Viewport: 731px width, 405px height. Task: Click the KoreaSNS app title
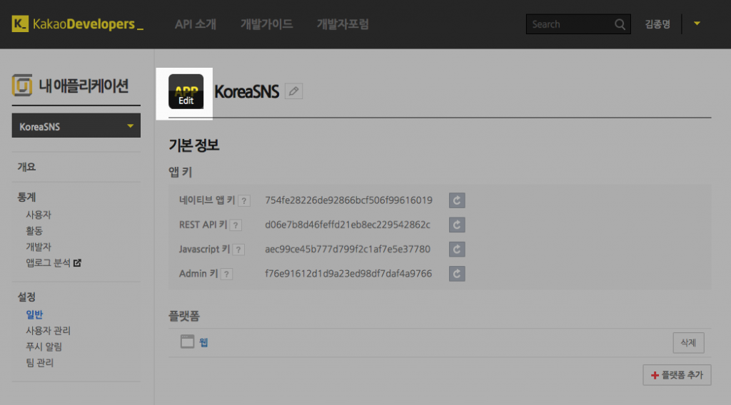246,92
